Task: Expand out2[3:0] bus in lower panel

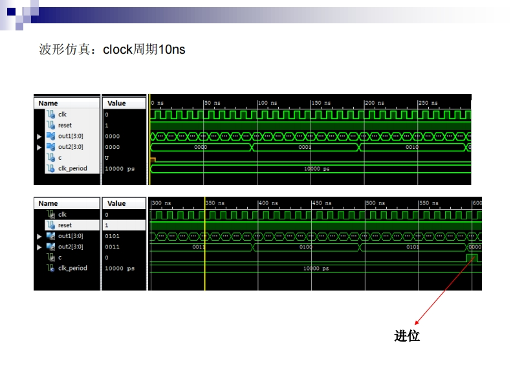Action: point(39,247)
